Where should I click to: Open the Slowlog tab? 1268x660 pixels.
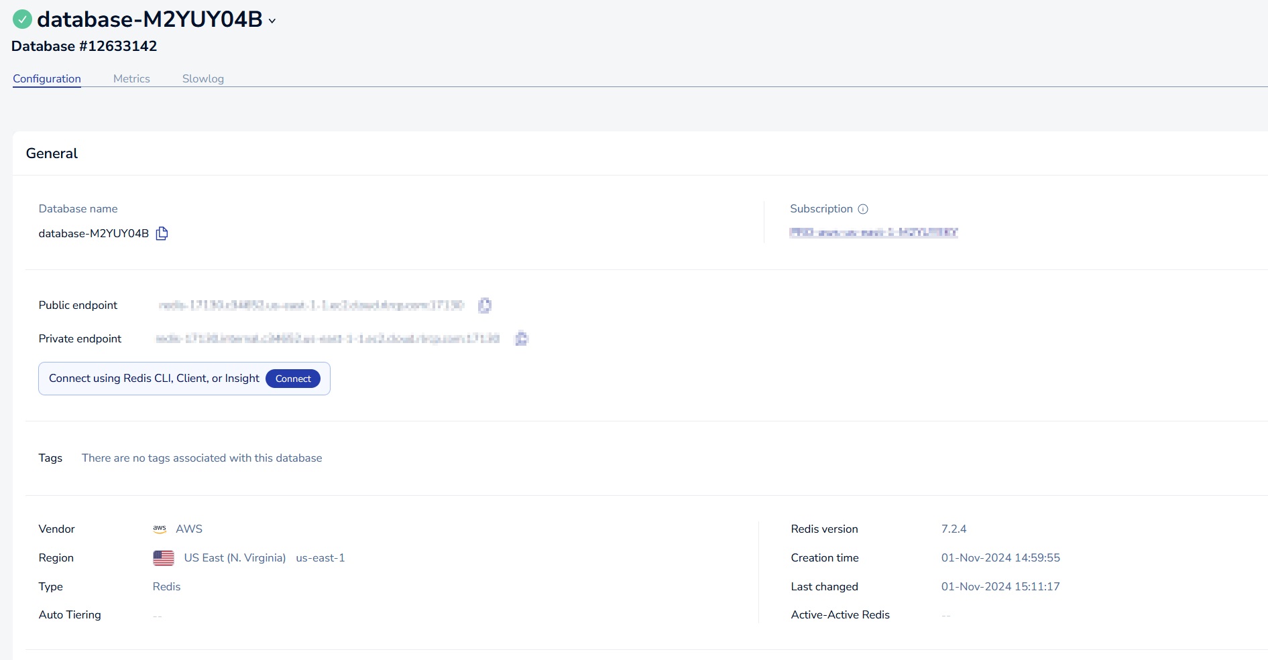point(203,78)
